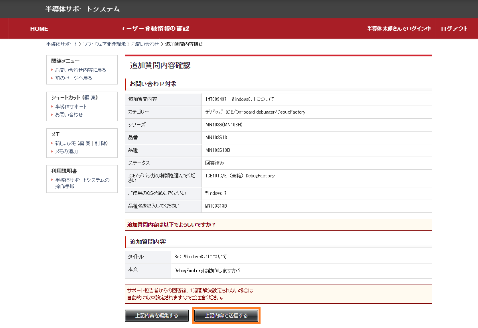Click the HOME menu item
The width and height of the screenshot is (478, 328).
39,29
